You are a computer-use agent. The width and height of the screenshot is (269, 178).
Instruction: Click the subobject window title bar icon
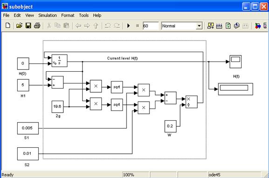tap(5, 7)
